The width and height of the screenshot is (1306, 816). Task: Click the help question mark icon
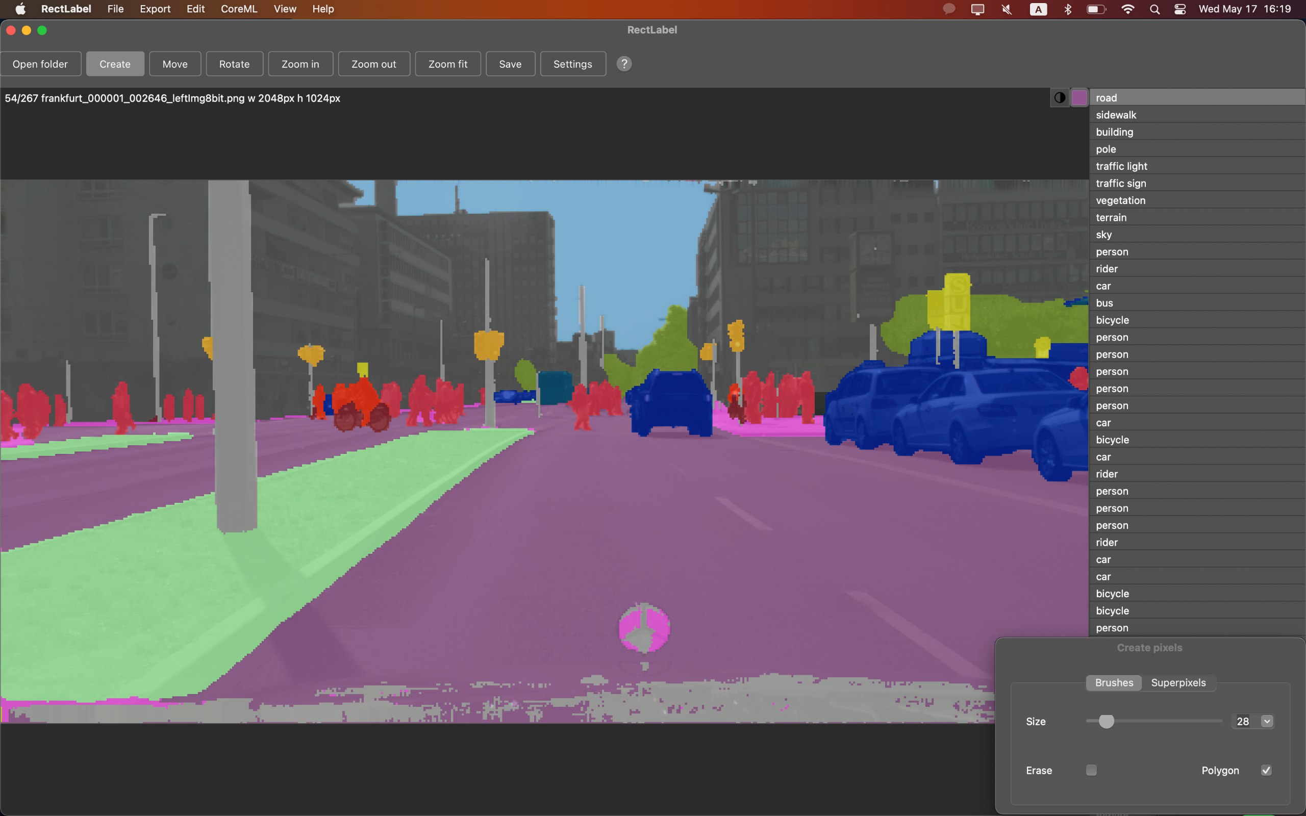point(624,64)
